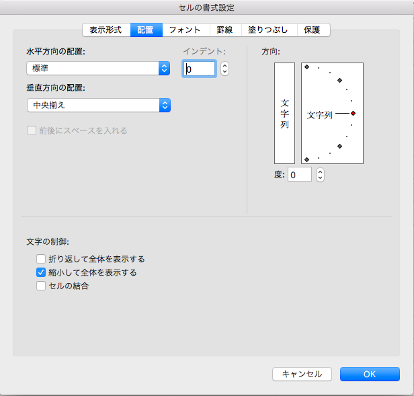Select the vertical 文字列 orientation box

pos(284,114)
